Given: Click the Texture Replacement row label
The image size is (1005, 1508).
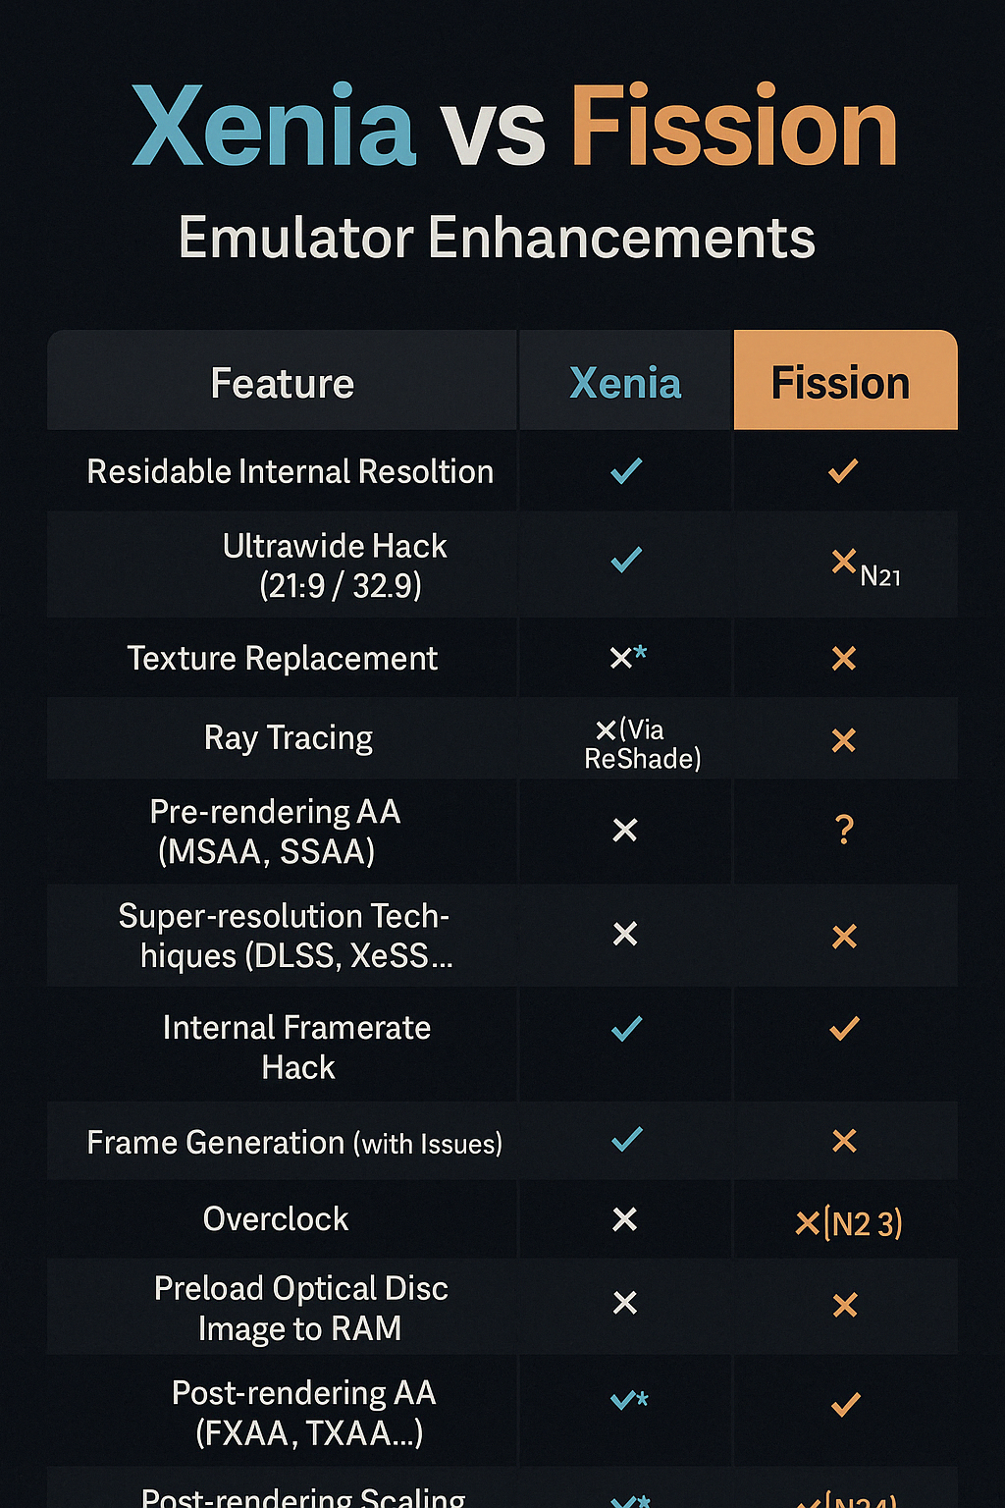Looking at the screenshot, I should click(x=283, y=658).
